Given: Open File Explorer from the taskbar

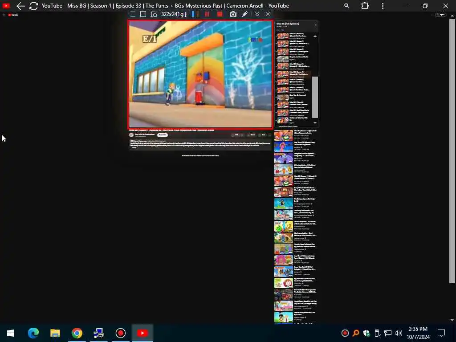Looking at the screenshot, I should 55,333.
